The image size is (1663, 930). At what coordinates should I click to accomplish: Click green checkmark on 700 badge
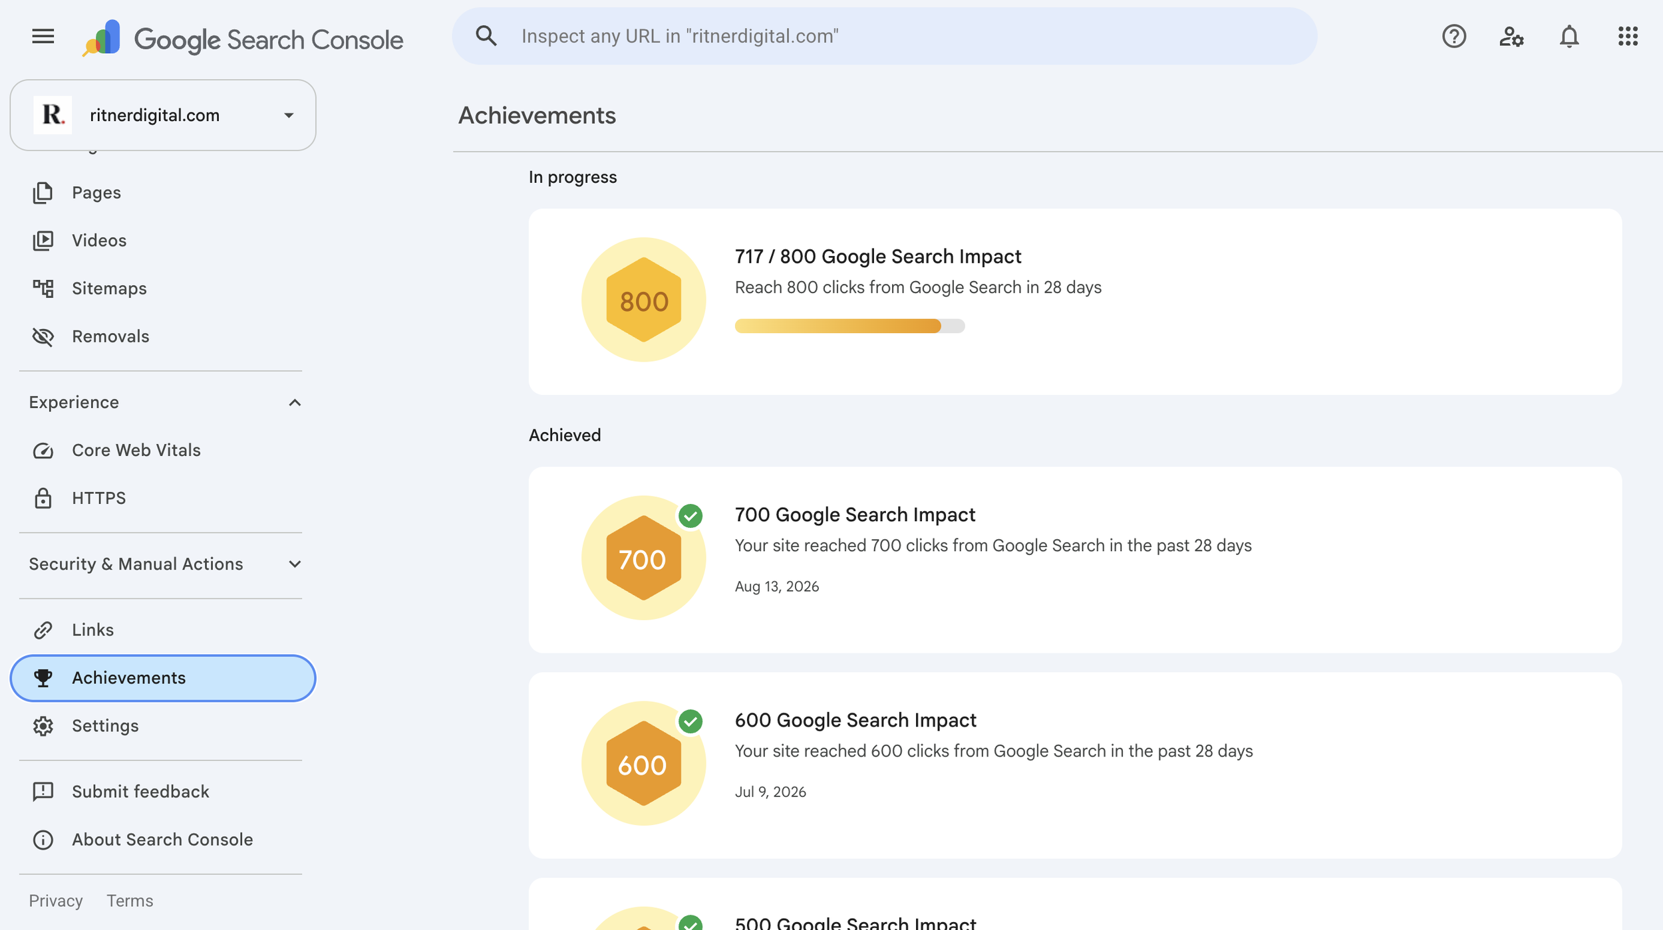coord(690,516)
